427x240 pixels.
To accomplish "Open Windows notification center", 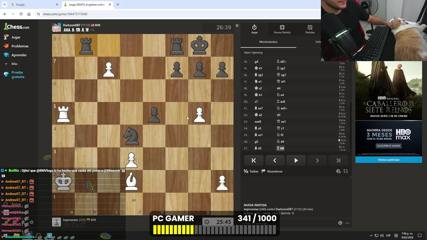I will click(x=420, y=236).
